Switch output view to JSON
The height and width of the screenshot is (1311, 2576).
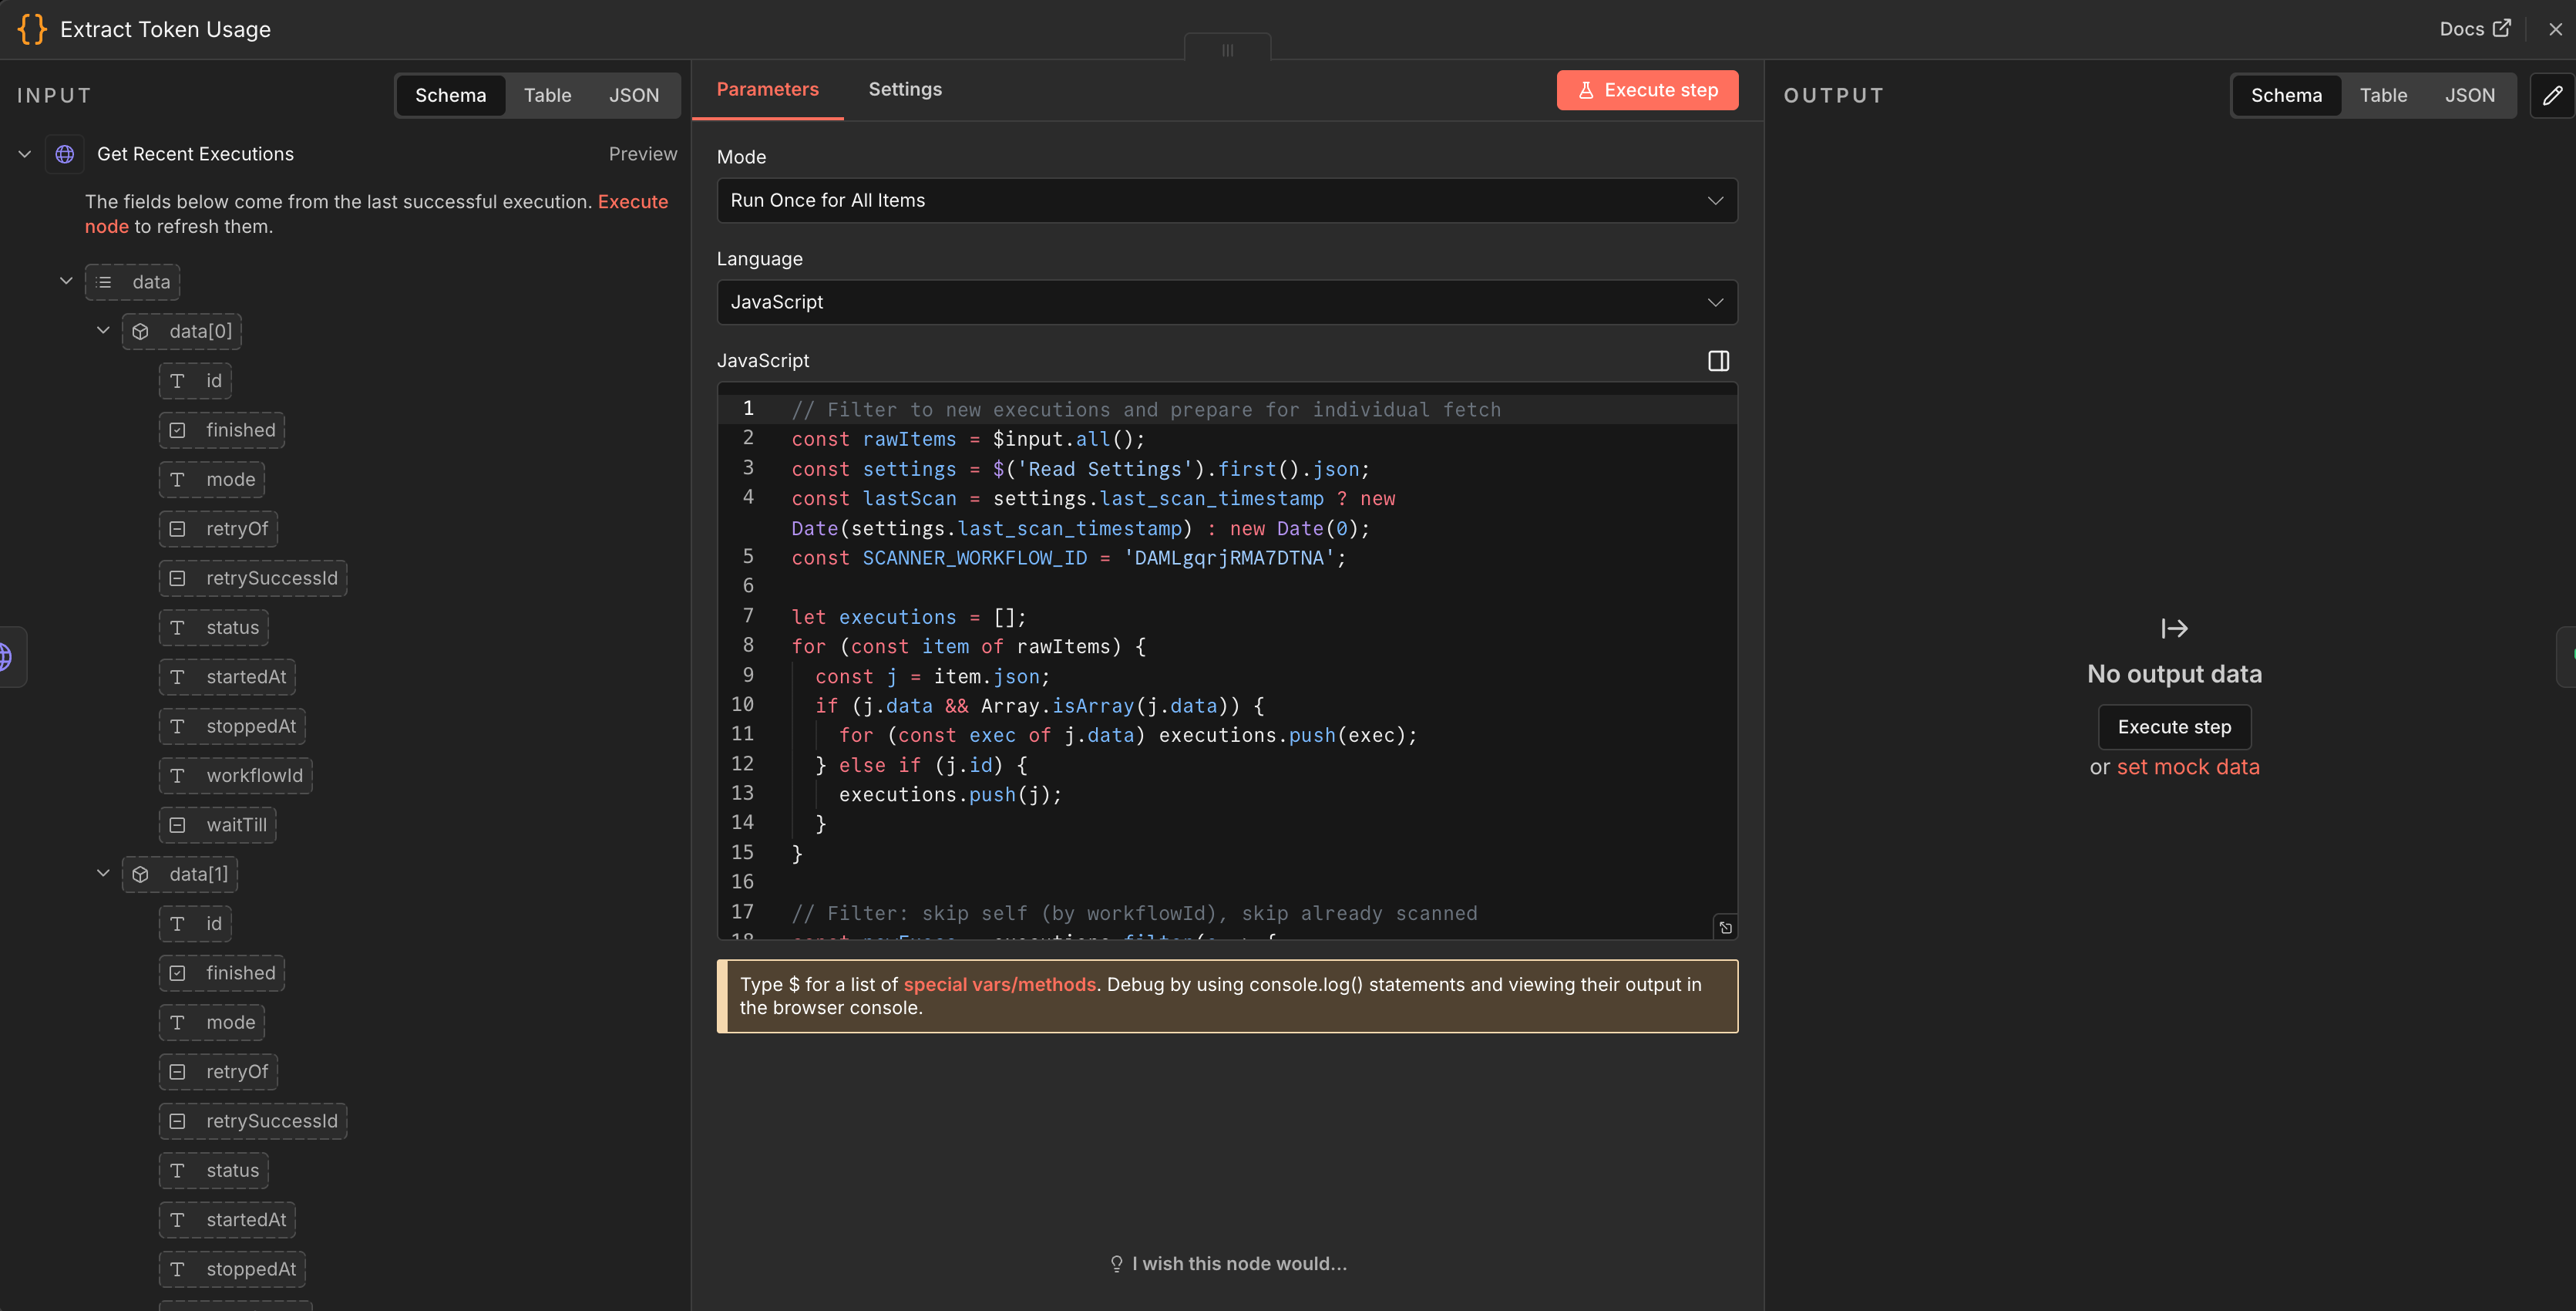[x=2469, y=95]
